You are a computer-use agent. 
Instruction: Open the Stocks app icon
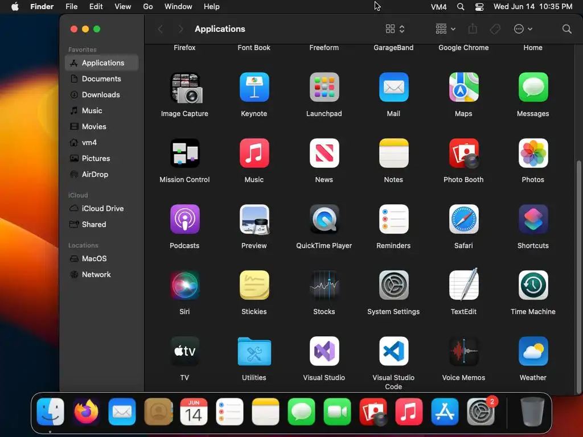(324, 285)
